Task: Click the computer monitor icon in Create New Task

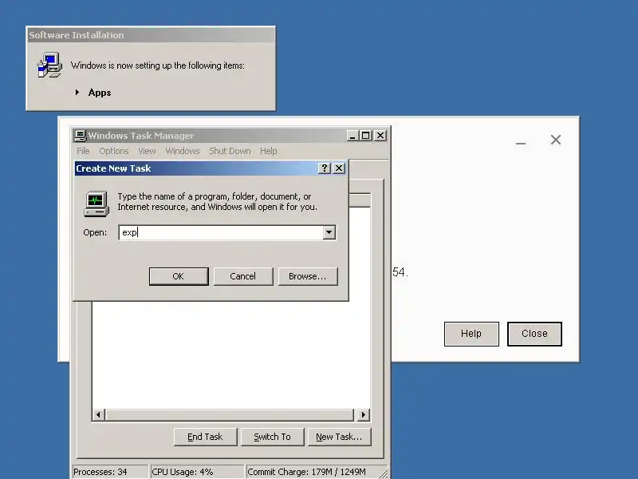Action: pyautogui.click(x=96, y=204)
